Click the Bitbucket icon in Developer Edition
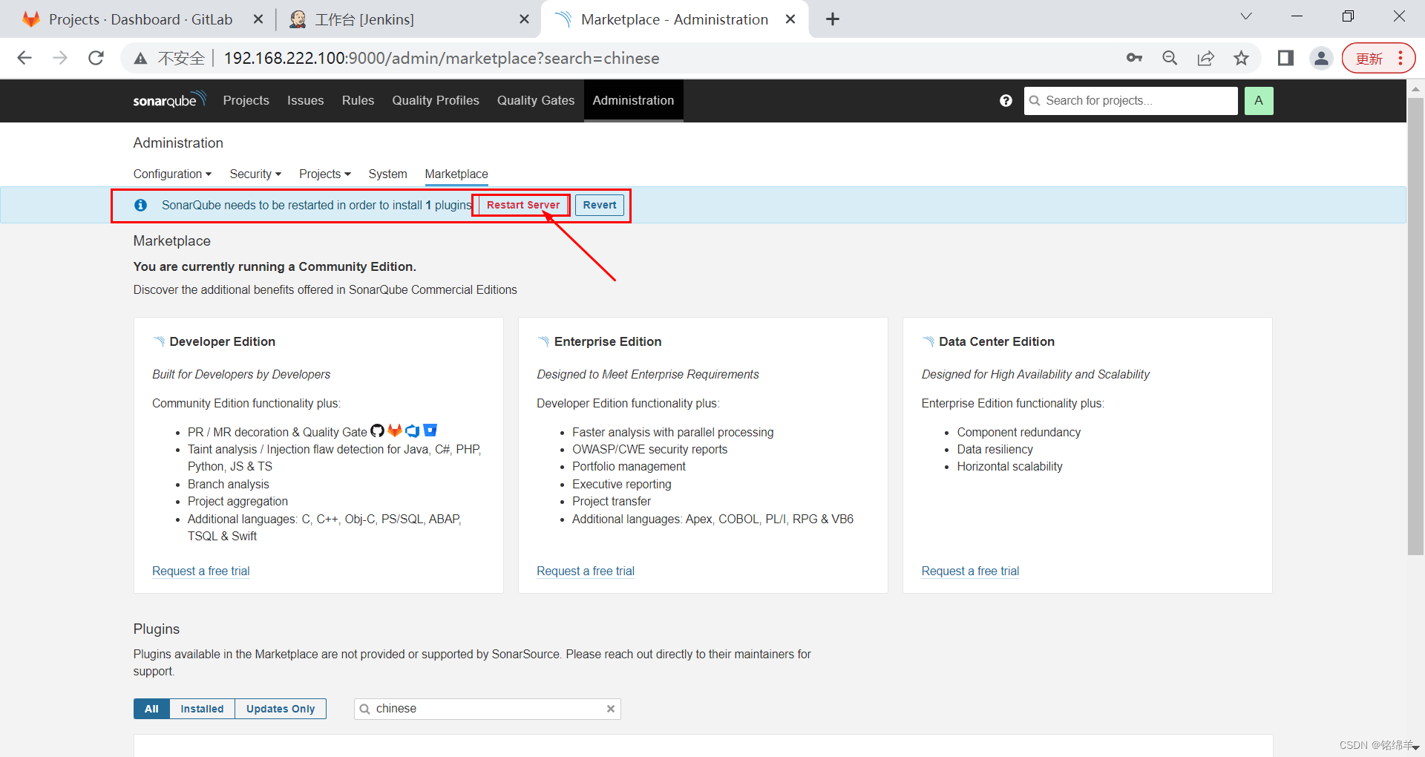 430,430
